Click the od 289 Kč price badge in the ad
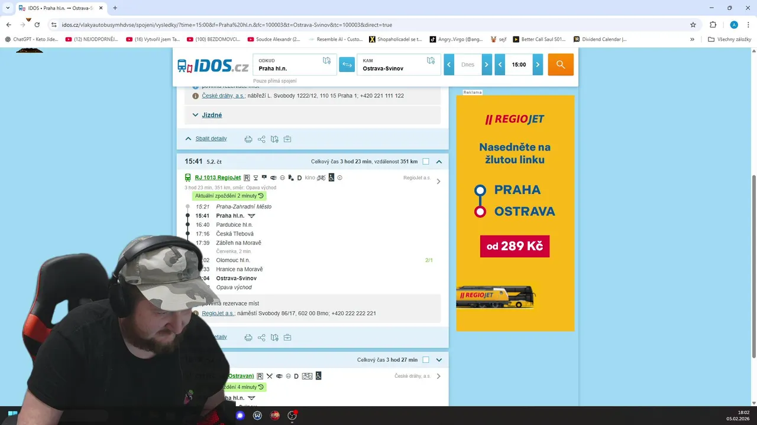This screenshot has width=757, height=425. (x=515, y=246)
